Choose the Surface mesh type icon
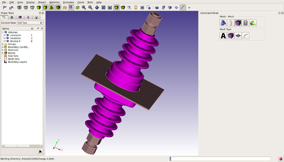284x162 pixels. point(238,36)
